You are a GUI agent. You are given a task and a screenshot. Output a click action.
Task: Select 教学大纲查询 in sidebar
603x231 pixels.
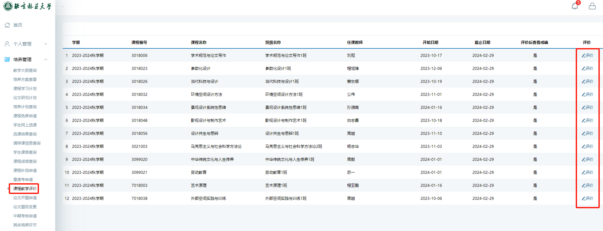point(25,71)
